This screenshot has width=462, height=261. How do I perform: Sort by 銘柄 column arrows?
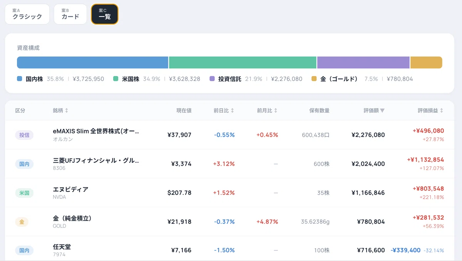tap(67, 111)
